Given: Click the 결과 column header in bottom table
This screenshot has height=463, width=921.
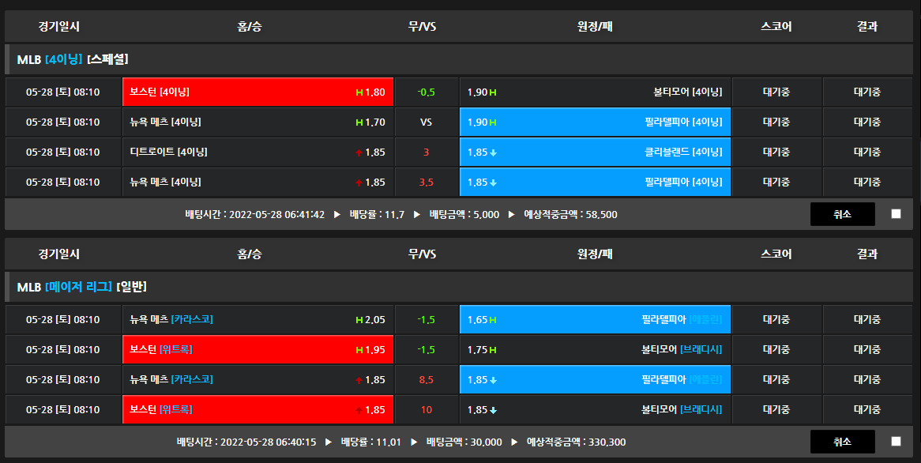Looking at the screenshot, I should coord(866,254).
